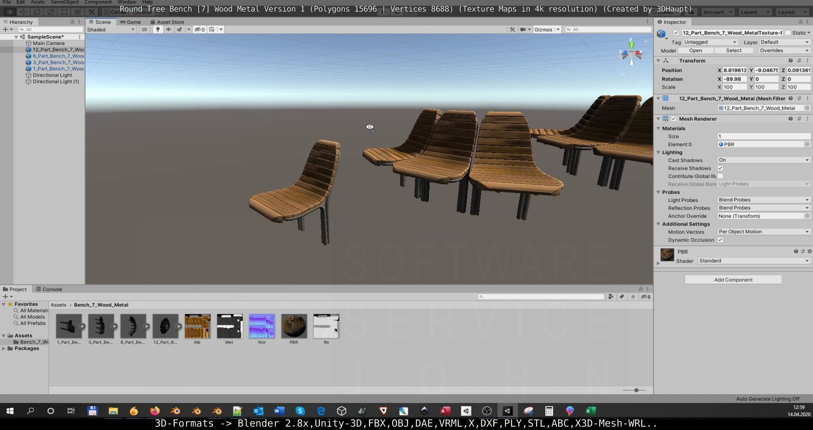The width and height of the screenshot is (813, 430).
Task: Open the Light Probes dropdown
Action: click(764, 200)
